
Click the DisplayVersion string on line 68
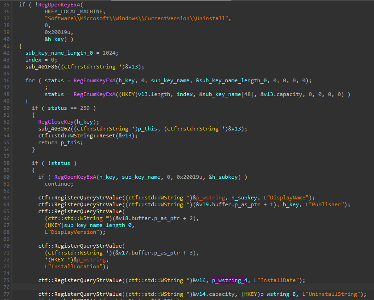(74, 232)
